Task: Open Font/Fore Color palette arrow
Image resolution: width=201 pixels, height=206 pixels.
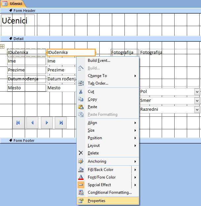Action: coord(135,177)
